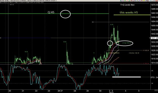The image size is (158, 93).
Task: Click date label 4 on time axis
Action: 126,91
